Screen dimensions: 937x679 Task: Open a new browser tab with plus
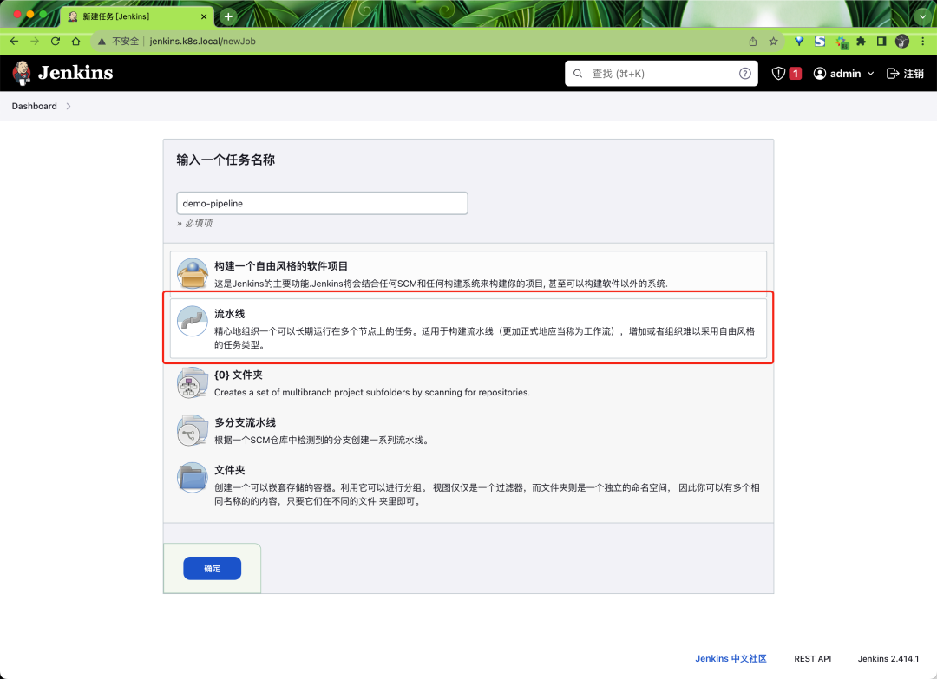[x=228, y=16]
